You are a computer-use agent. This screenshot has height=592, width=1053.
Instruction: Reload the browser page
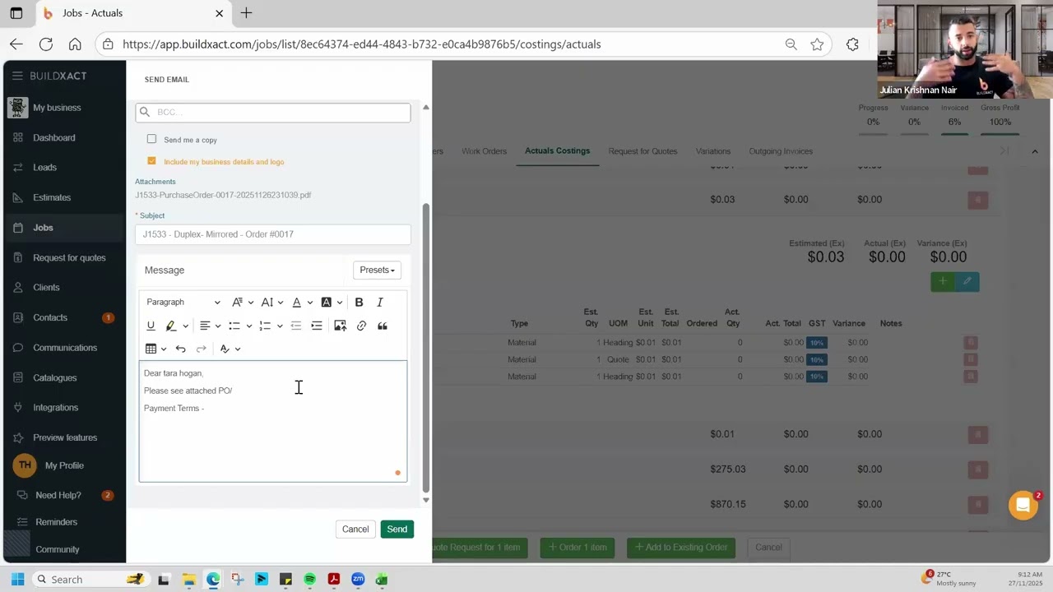tap(46, 44)
